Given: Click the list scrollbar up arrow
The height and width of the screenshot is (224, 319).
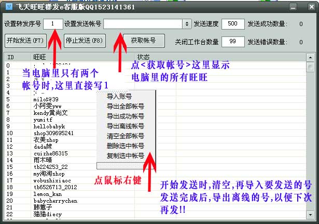Looking at the screenshot, I should point(310,58).
